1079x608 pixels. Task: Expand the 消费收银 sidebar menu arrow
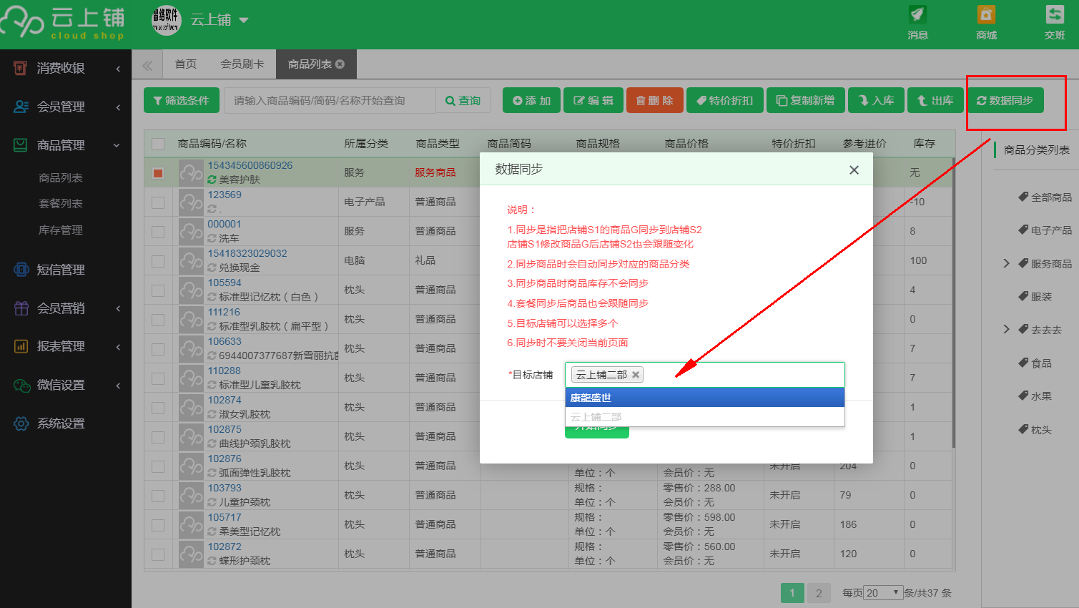click(x=118, y=69)
